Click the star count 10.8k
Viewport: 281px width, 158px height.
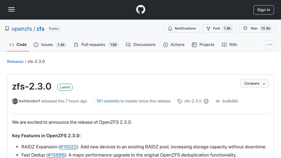pyautogui.click(x=265, y=28)
